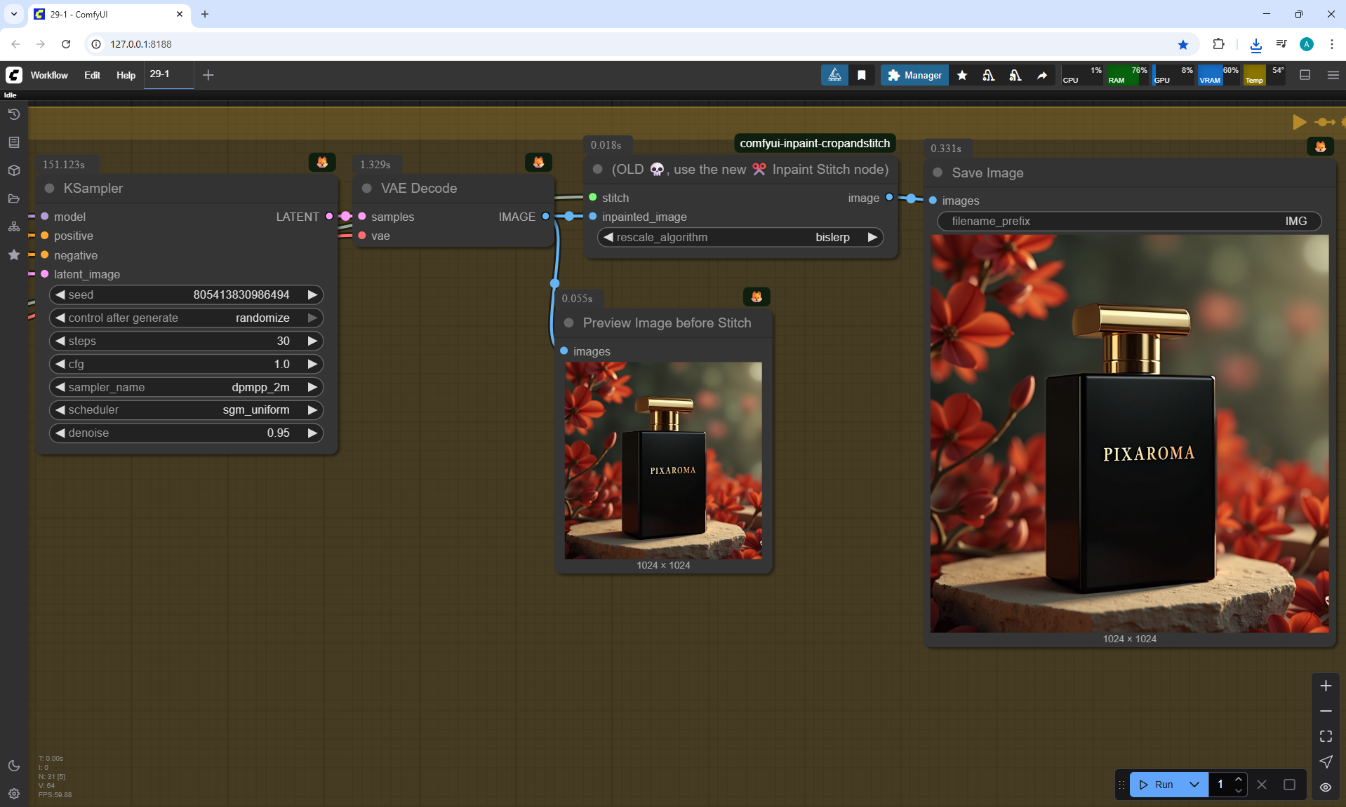Screen dimensions: 1346x807
Task: Select next rescale_algorithm with right arrow
Action: coord(872,237)
